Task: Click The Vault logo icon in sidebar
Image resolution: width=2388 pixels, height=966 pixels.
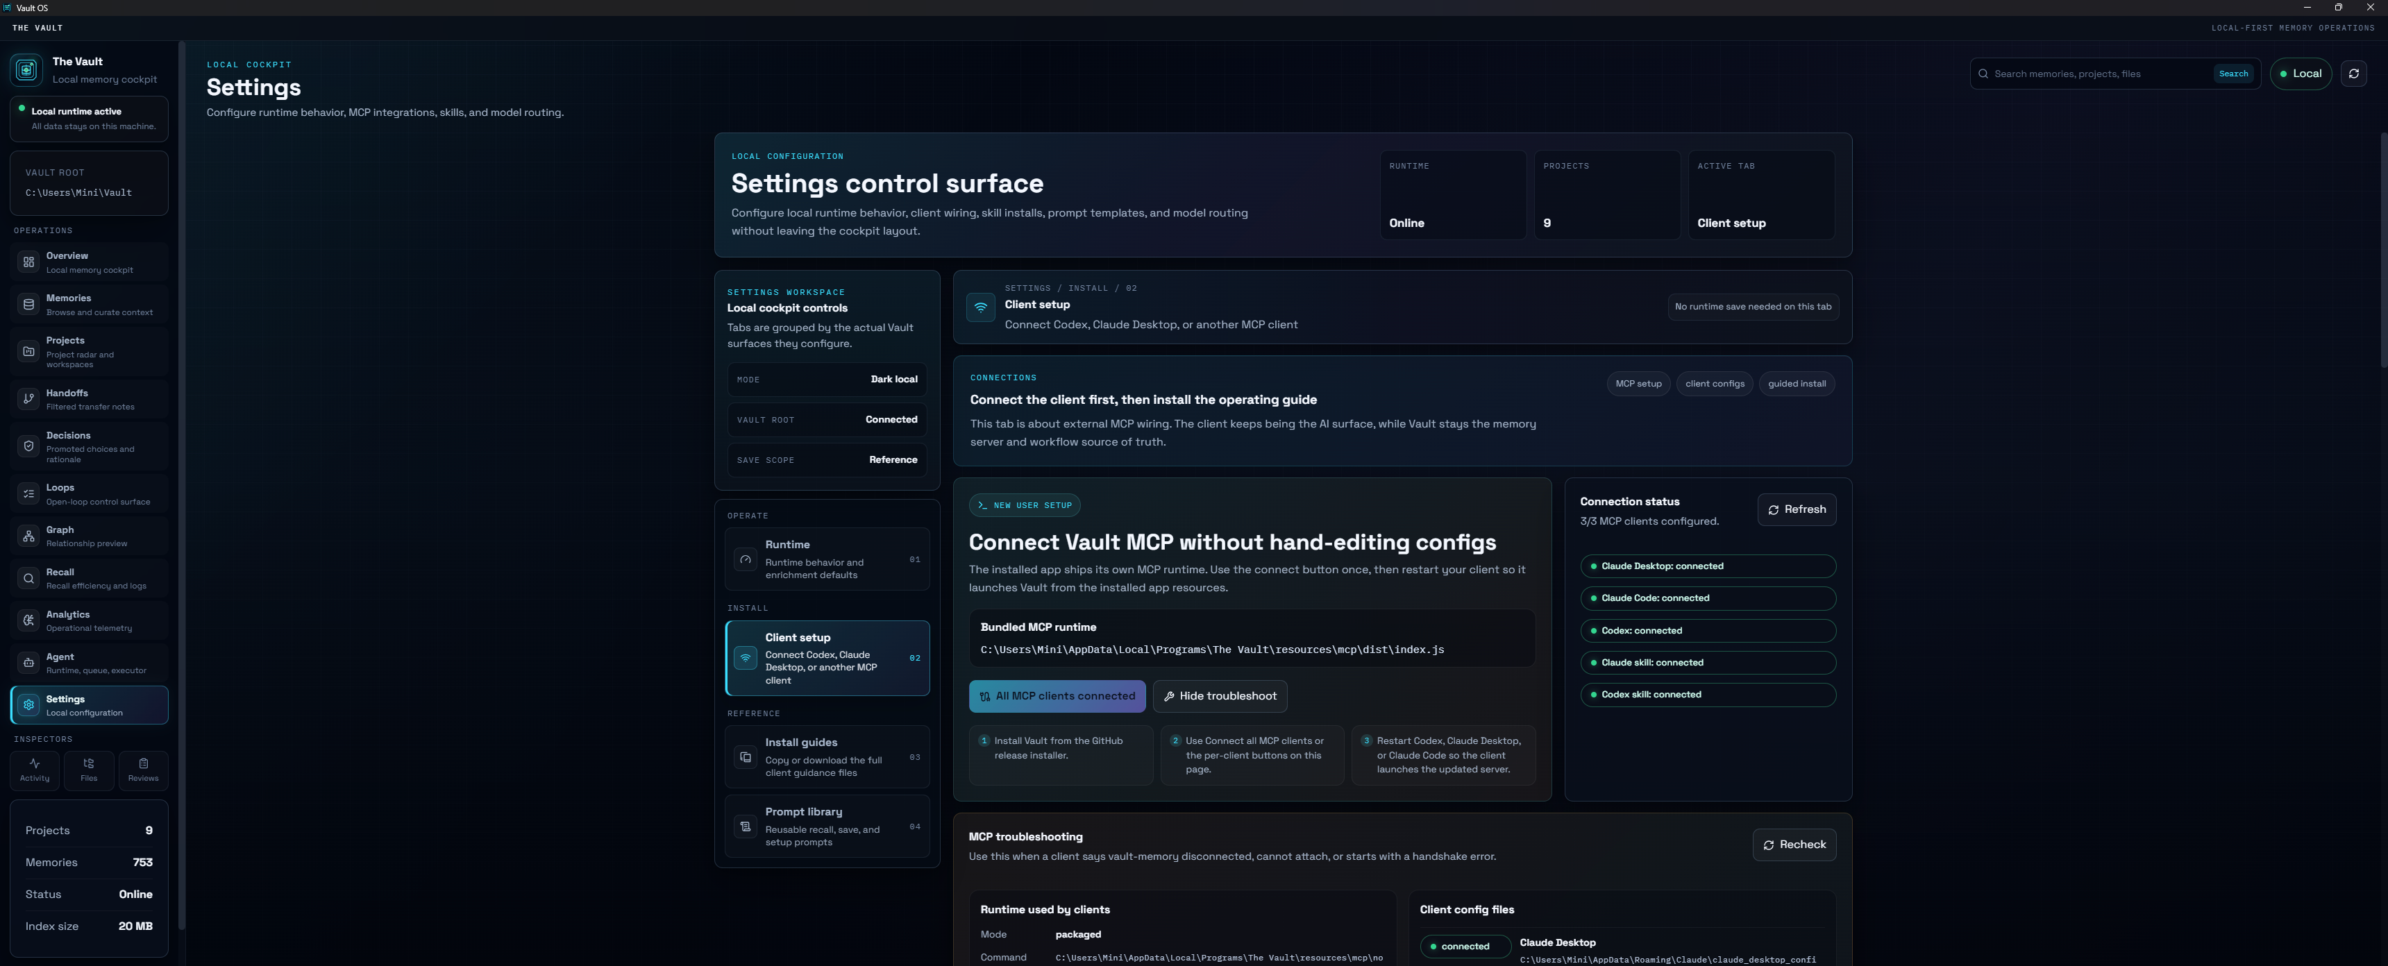Action: [x=27, y=69]
